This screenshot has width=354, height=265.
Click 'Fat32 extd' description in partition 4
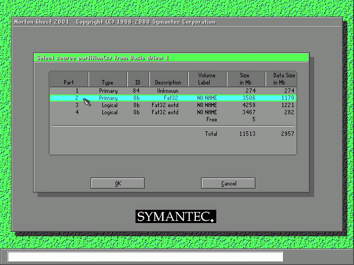pyautogui.click(x=165, y=113)
